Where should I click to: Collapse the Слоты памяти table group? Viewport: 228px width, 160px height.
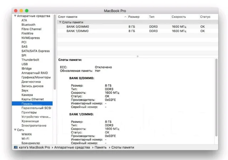(60, 22)
